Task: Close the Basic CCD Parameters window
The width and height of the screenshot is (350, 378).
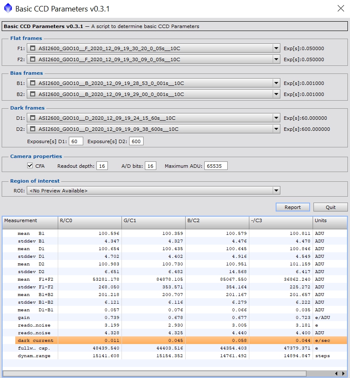Action: coord(341,8)
